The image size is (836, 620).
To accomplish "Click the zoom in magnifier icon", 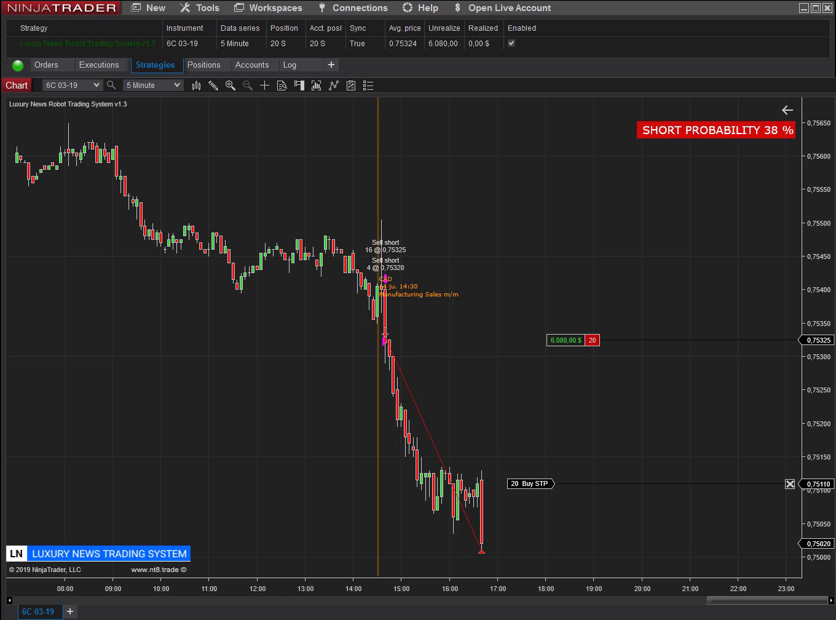I will (231, 85).
